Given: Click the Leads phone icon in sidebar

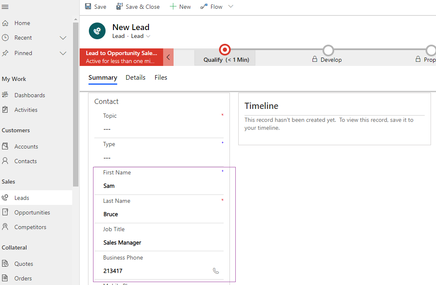Looking at the screenshot, I should click(x=5, y=197).
